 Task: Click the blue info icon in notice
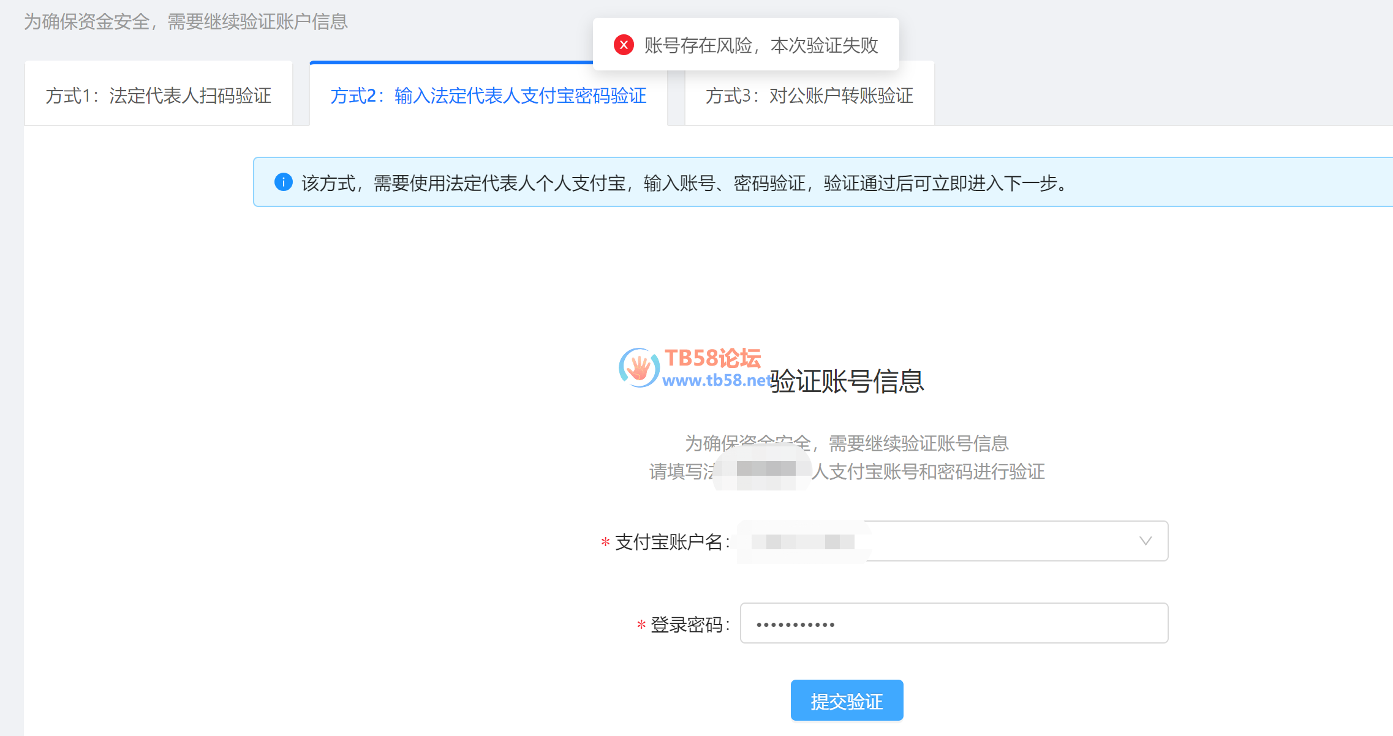click(283, 182)
